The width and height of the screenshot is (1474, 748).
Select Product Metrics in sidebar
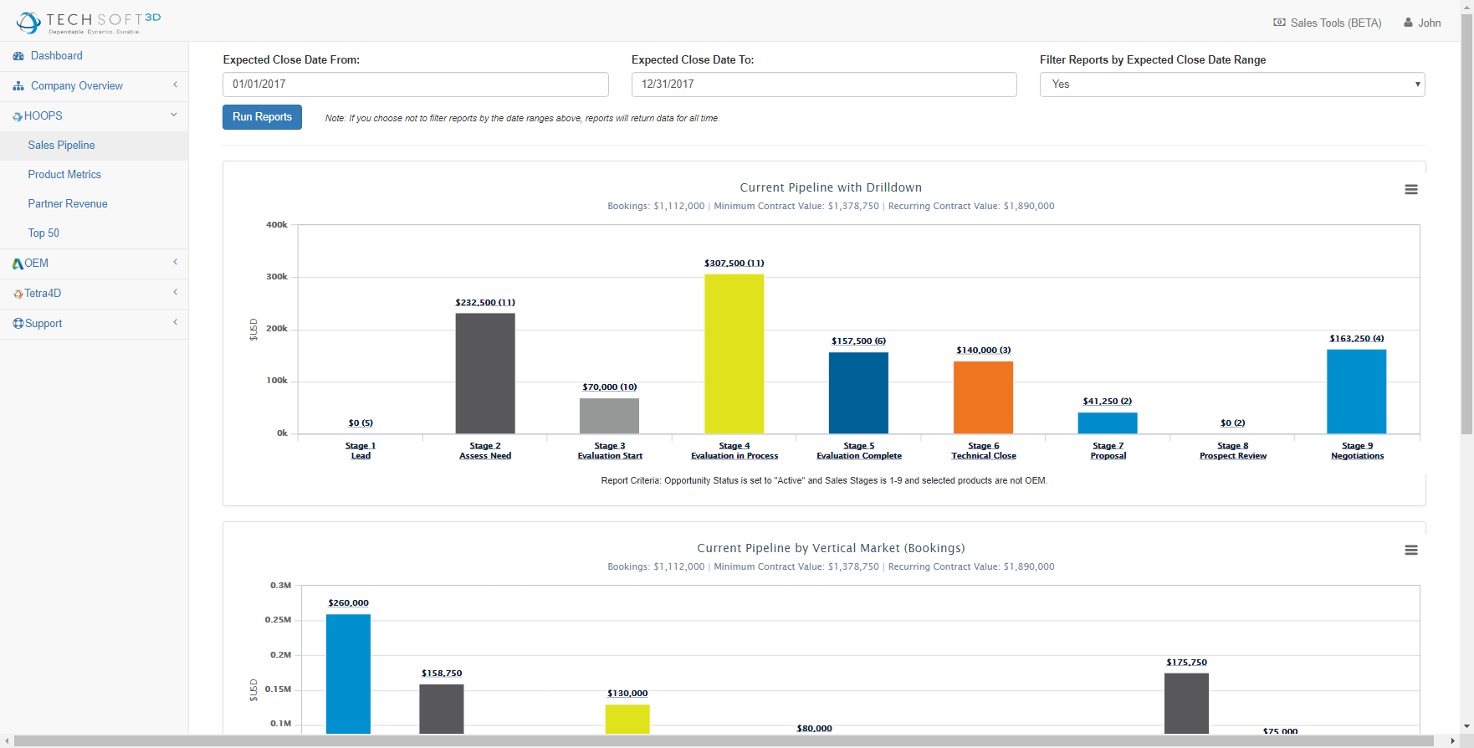tap(64, 175)
